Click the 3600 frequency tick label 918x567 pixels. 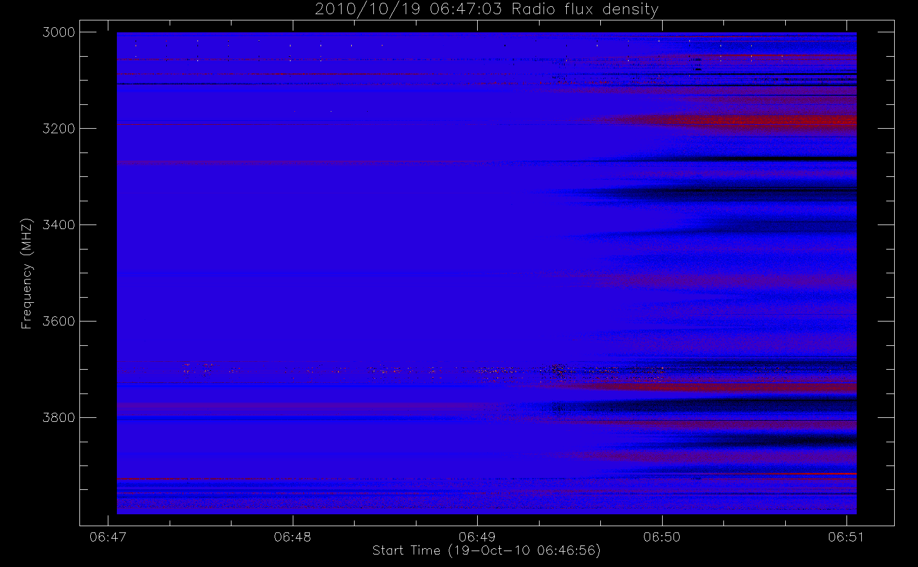pos(59,321)
